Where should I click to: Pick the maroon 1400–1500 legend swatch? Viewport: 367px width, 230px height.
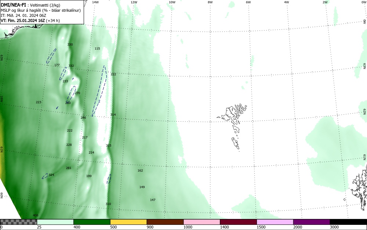tap(238, 222)
